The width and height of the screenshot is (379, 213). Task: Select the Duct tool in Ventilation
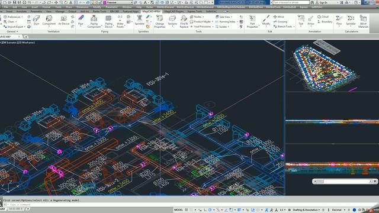coord(36,20)
